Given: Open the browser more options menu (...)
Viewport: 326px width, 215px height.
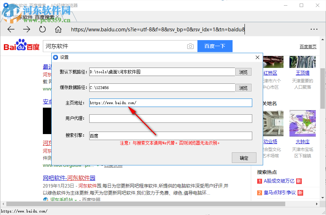Looking at the screenshot, I should coord(314,30).
